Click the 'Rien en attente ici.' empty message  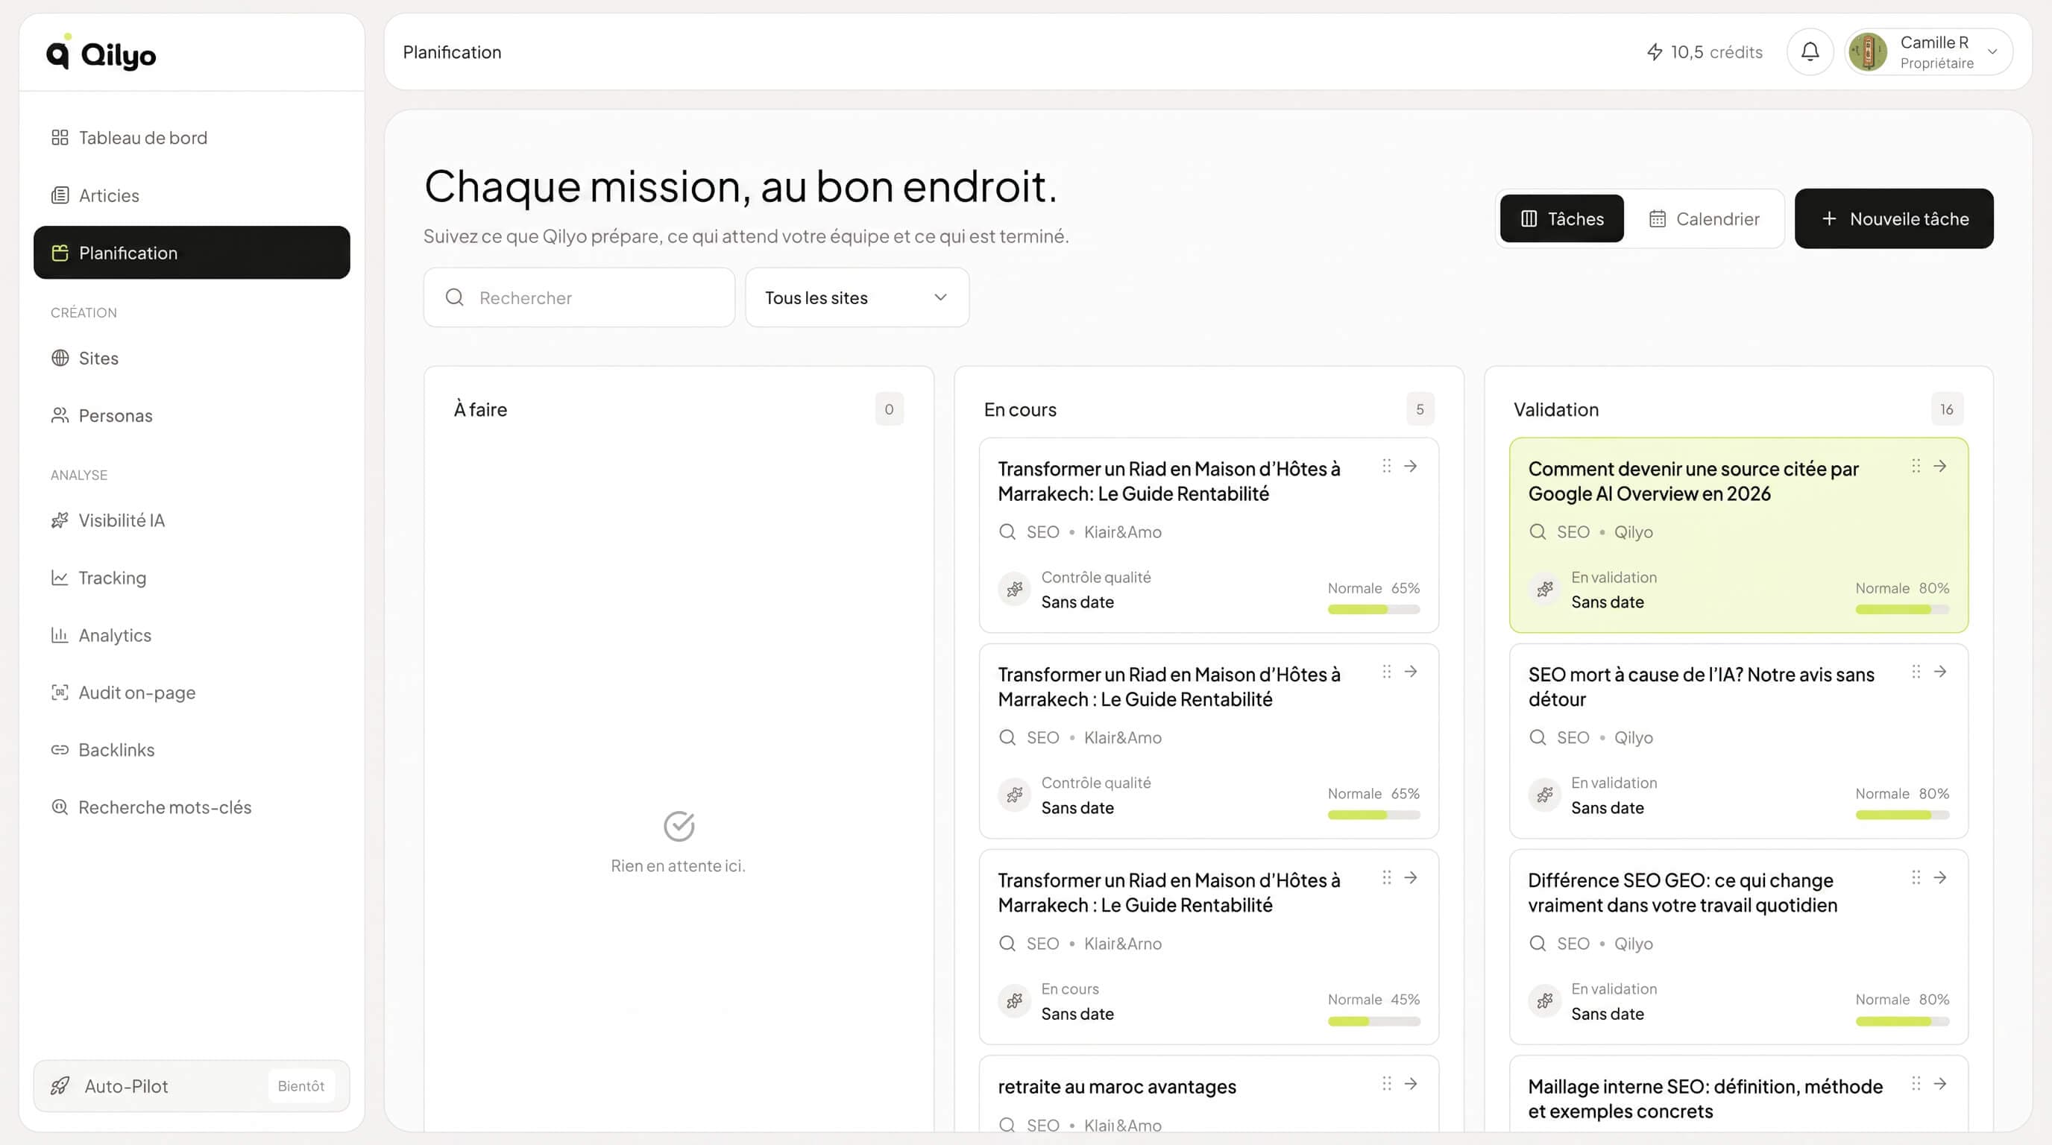point(678,865)
